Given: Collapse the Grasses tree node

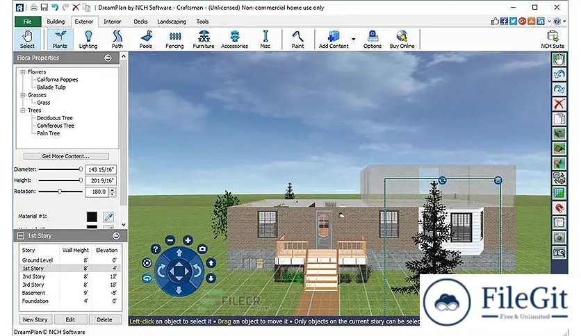Looking at the screenshot, I should 23,94.
